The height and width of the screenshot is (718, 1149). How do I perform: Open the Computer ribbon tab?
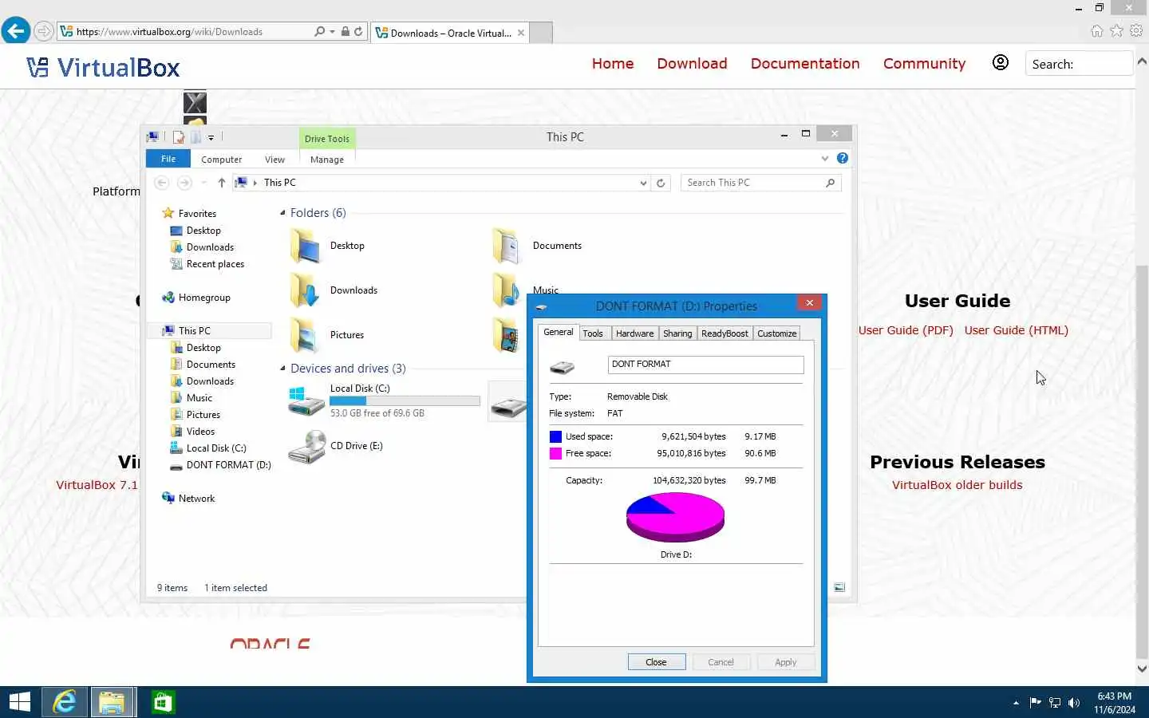[221, 160]
